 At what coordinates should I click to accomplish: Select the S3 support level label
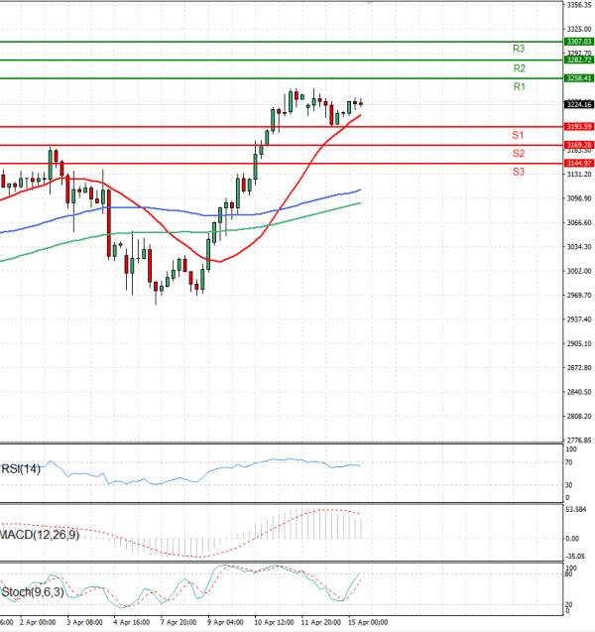pyautogui.click(x=519, y=173)
